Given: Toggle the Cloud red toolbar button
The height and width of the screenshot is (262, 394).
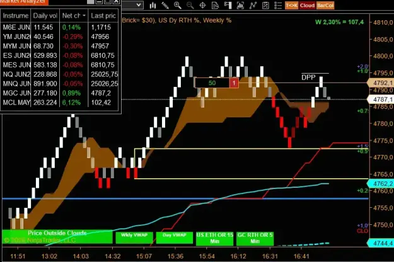Looking at the screenshot, I should (307, 5).
